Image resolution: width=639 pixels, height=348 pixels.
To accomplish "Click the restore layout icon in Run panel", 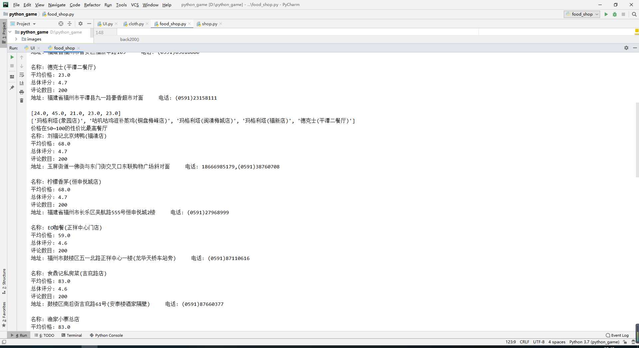I will coord(12,76).
